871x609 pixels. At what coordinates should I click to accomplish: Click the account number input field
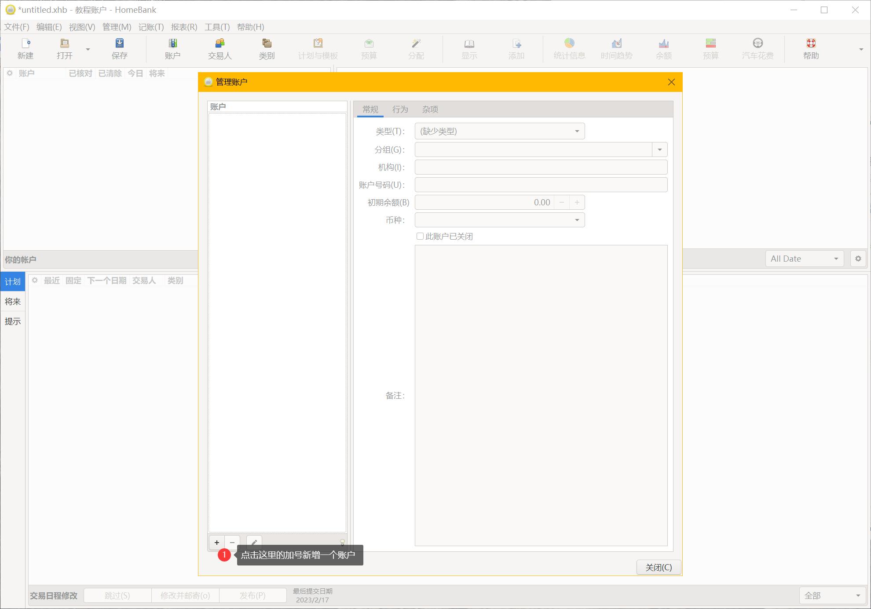pos(541,185)
